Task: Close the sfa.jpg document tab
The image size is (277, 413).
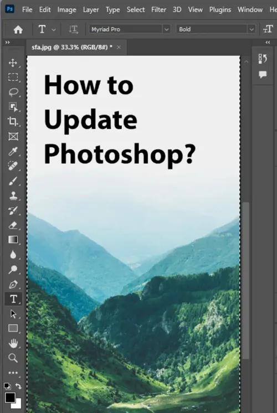Action: pos(119,47)
